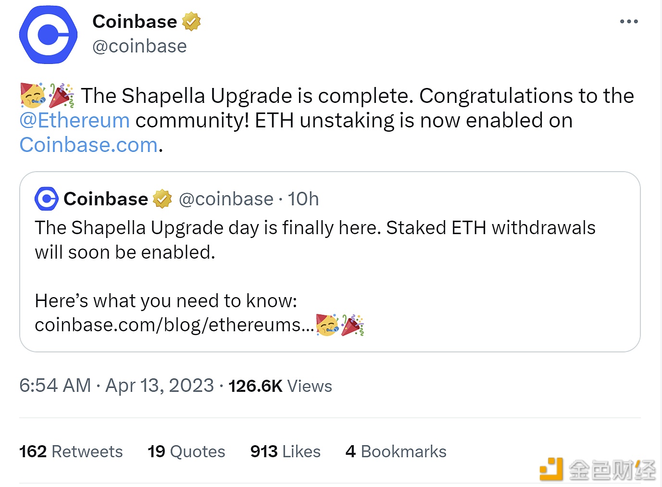Click the verified badge in the quoted tweet

tap(162, 199)
